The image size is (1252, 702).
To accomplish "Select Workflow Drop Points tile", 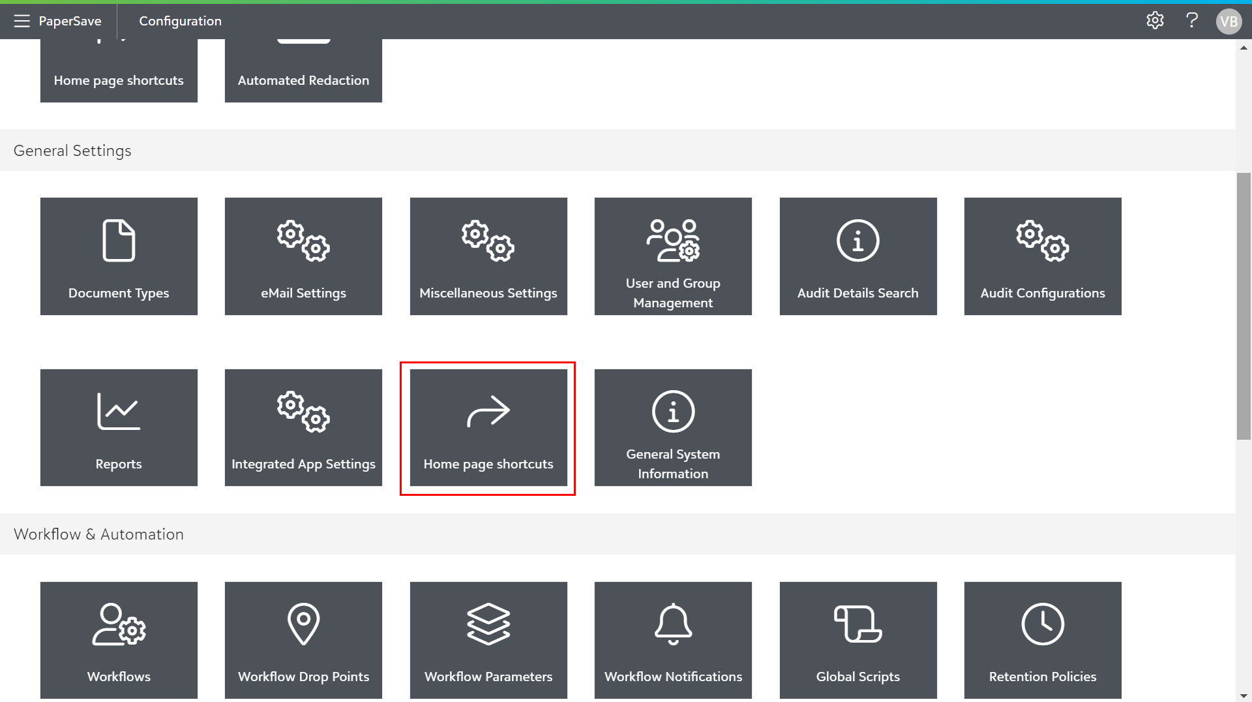I will (303, 640).
